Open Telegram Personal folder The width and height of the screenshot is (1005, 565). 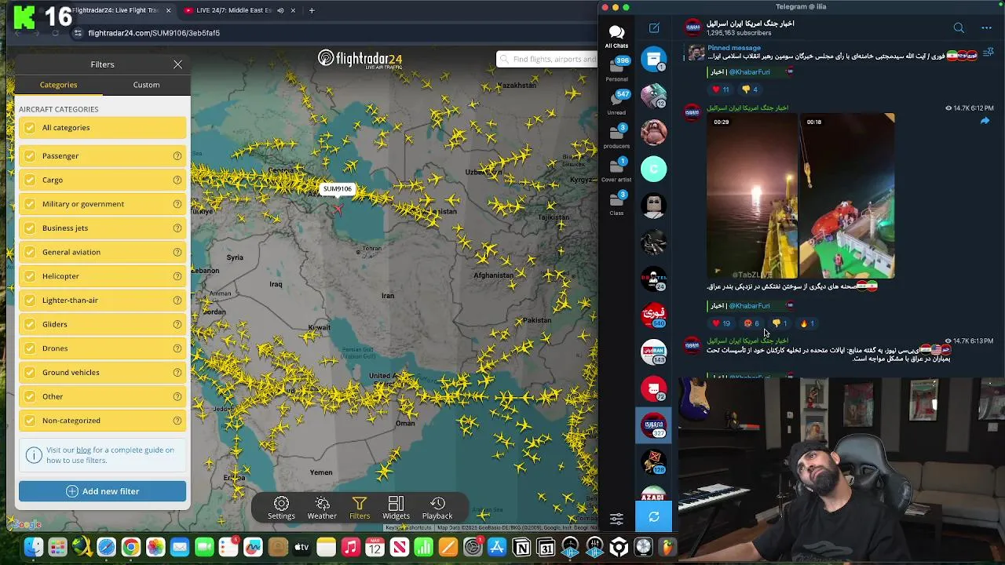(616, 69)
